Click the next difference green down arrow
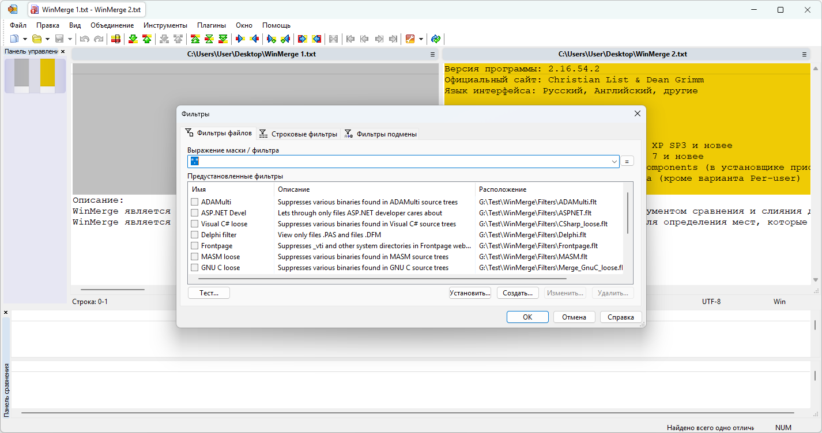Image resolution: width=822 pixels, height=433 pixels. [x=133, y=39]
